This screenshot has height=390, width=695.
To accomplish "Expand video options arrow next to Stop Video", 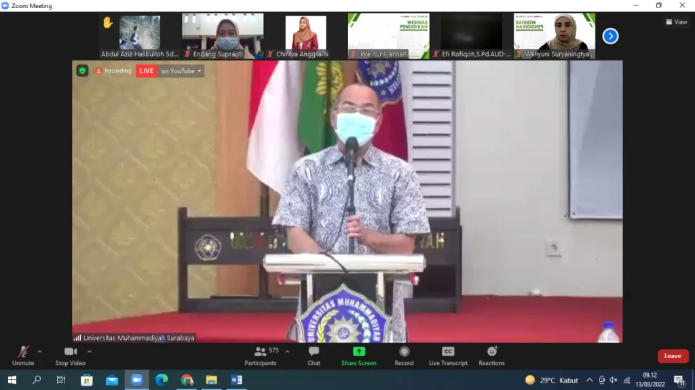I will pos(90,351).
